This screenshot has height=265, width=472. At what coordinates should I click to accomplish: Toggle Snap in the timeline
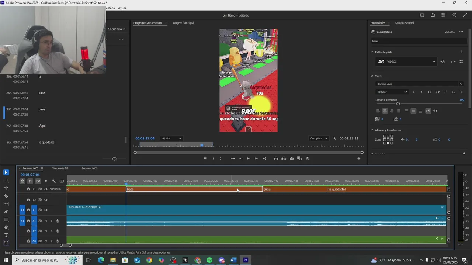coord(30,181)
